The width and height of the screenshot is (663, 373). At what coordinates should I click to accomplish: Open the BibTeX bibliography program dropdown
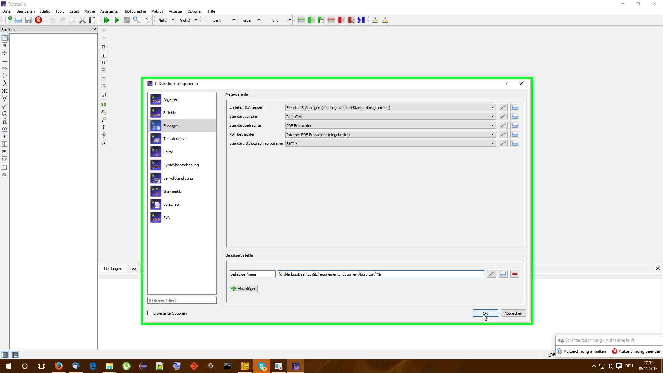[x=391, y=143]
